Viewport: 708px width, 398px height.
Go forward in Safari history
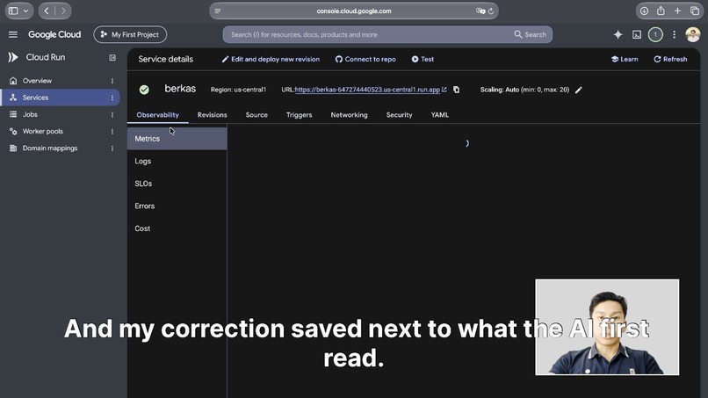click(63, 11)
